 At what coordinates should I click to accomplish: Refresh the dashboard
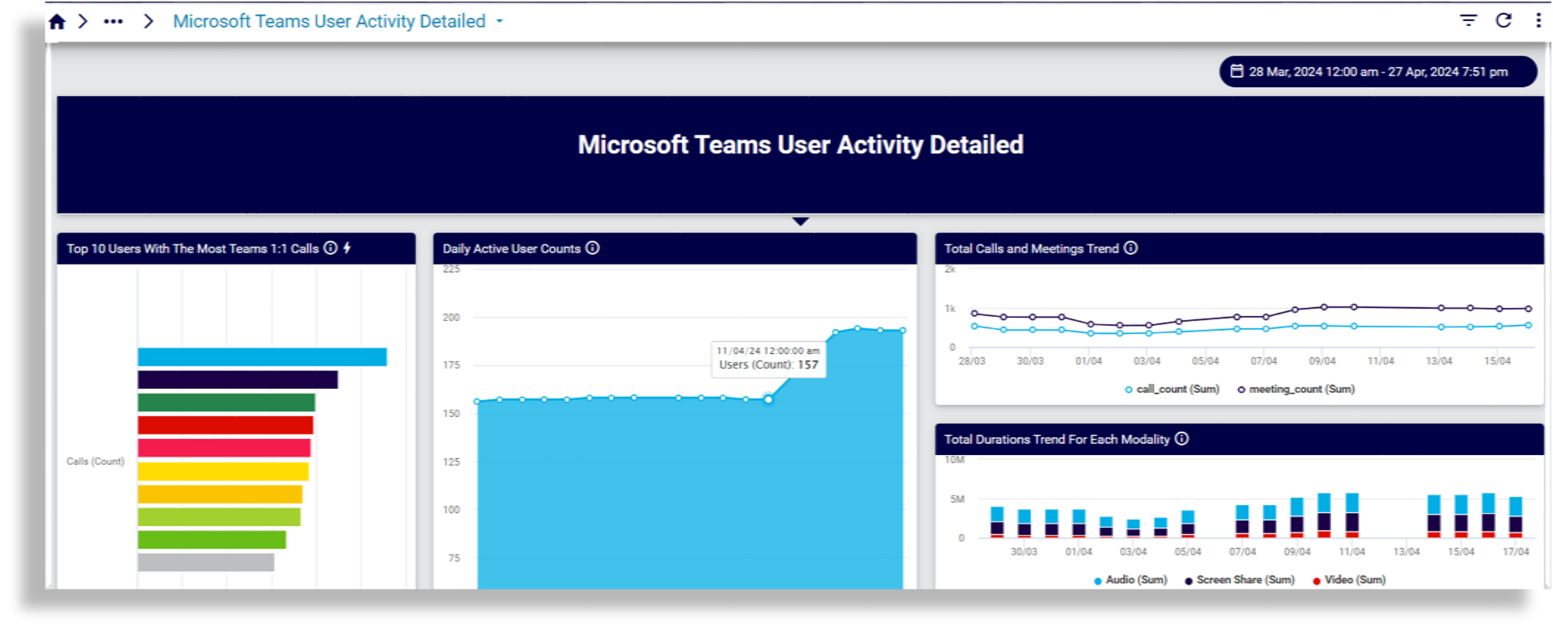[1503, 21]
